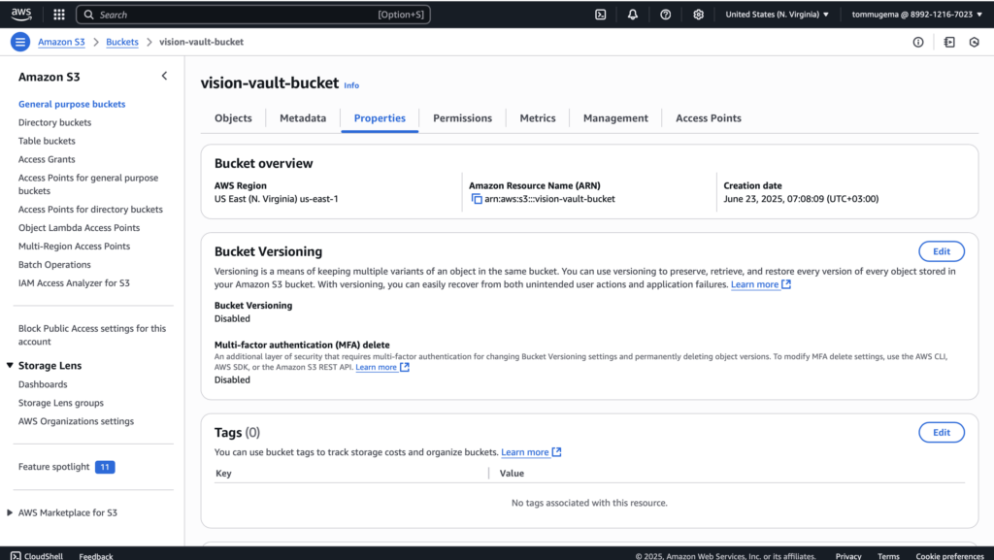Viewport: 994px width, 560px height.
Task: Edit the Bucket Versioning settings
Action: 941,251
